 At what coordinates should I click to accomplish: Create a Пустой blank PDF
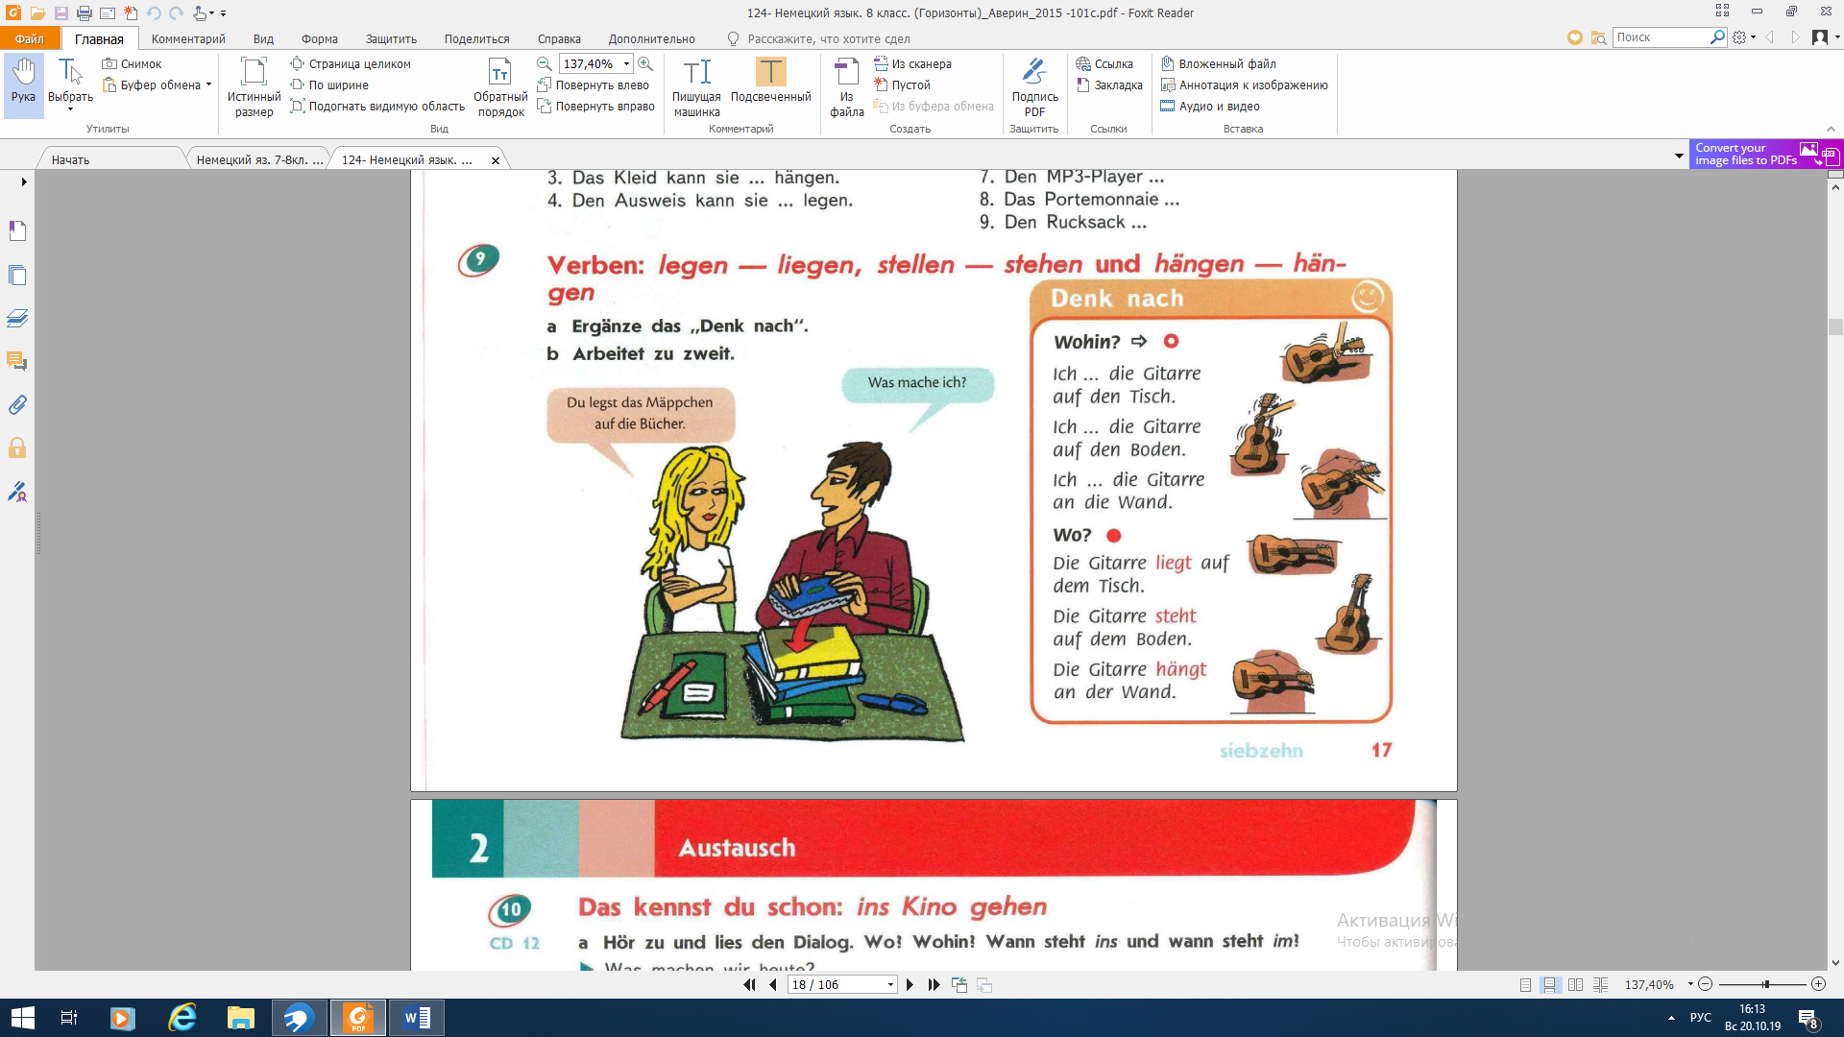click(x=902, y=85)
